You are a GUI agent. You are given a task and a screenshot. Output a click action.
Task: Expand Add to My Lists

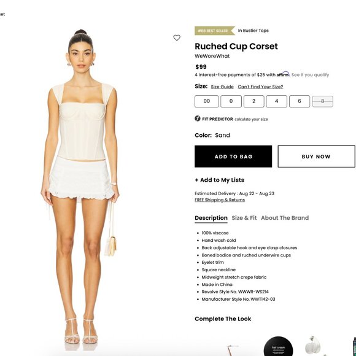pyautogui.click(x=219, y=180)
